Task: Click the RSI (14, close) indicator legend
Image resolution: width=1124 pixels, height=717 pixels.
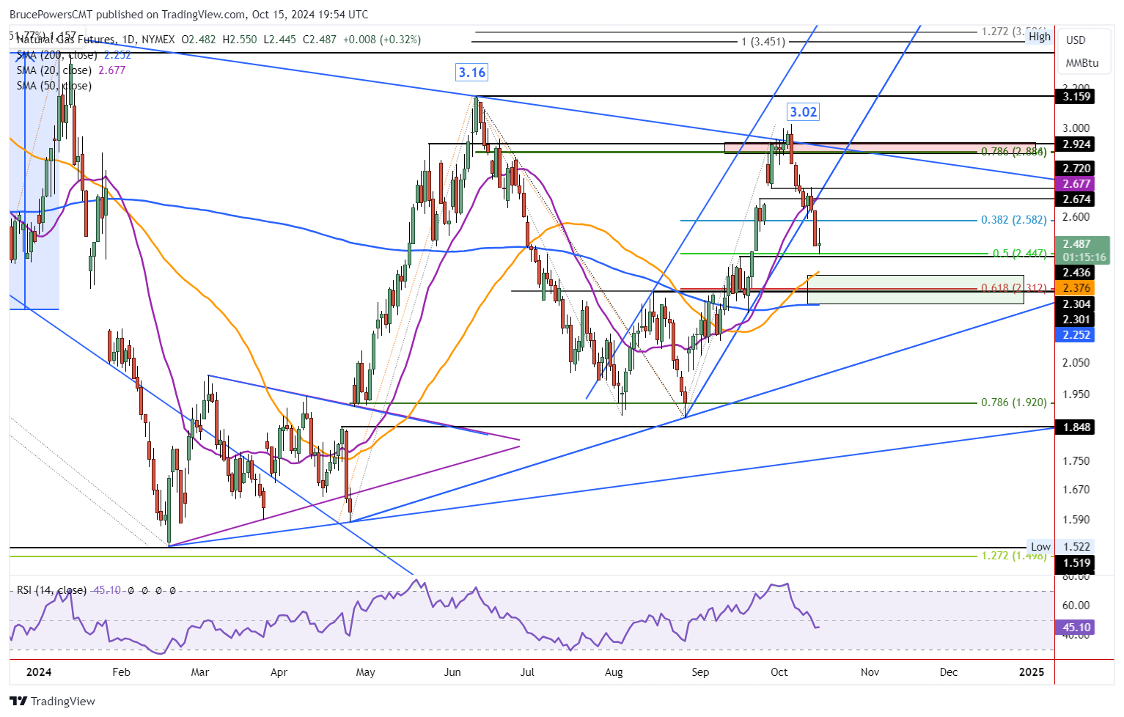Action: coord(51,590)
